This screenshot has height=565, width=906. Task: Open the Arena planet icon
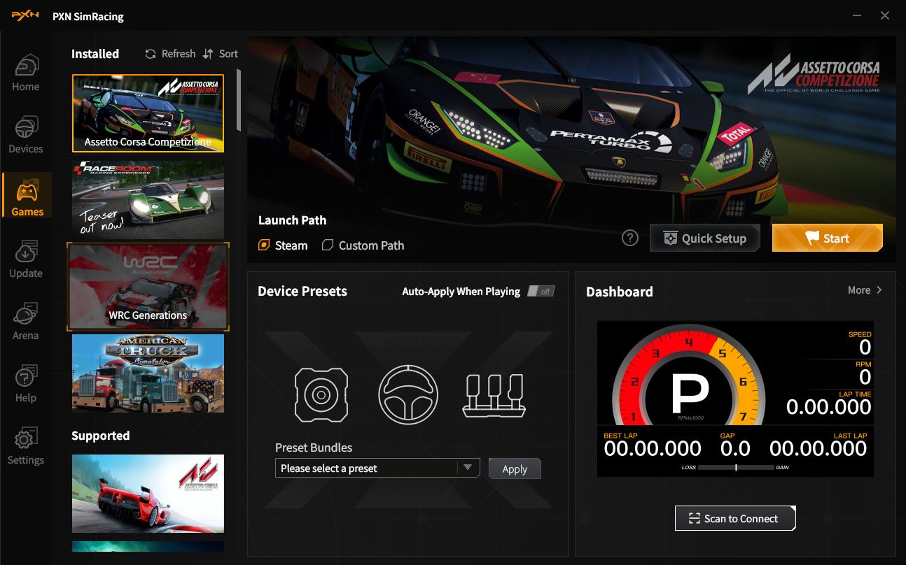[x=26, y=315]
